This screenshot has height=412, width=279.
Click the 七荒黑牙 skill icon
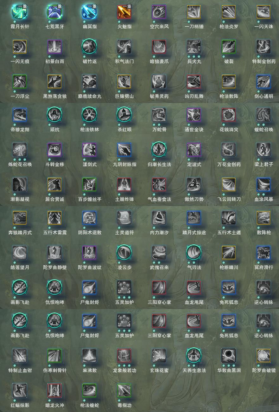(x=54, y=12)
